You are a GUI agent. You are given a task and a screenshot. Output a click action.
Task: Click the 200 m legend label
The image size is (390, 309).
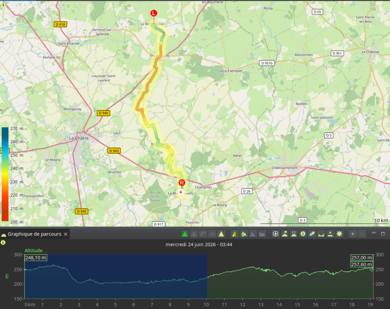pyautogui.click(x=17, y=222)
